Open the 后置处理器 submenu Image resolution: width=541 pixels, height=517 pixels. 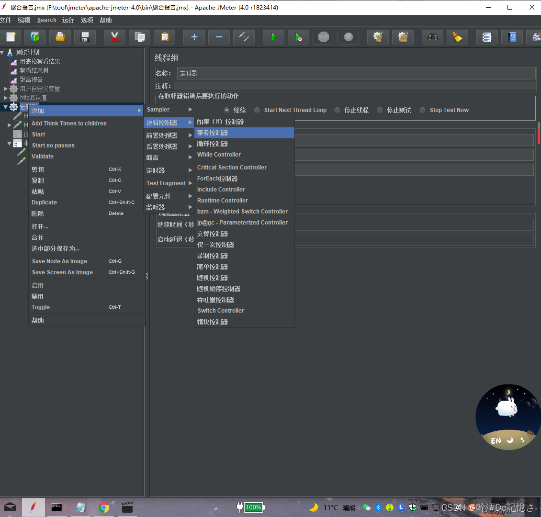[x=169, y=146]
